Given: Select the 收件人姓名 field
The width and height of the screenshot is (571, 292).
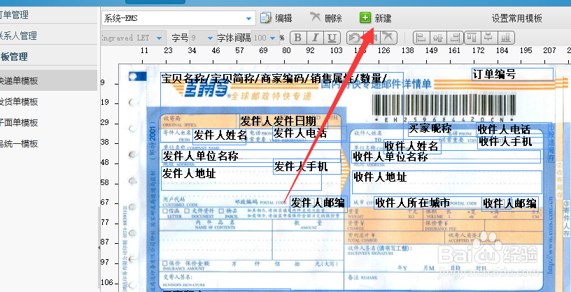Looking at the screenshot, I should 413,147.
